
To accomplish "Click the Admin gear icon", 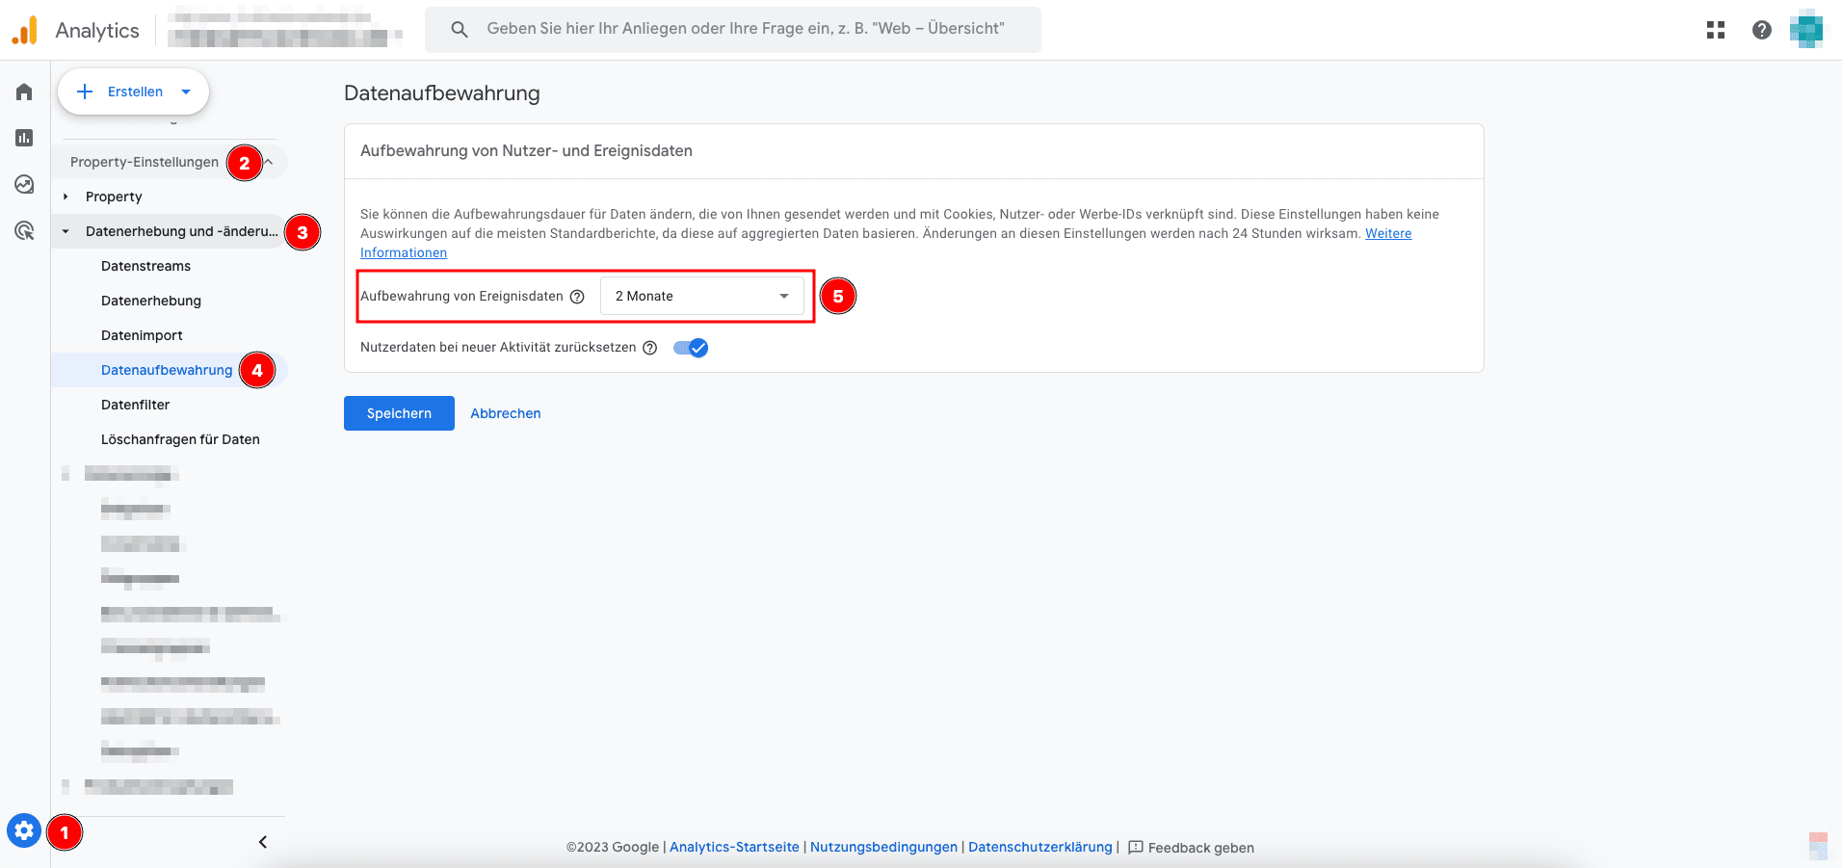I will [x=24, y=830].
